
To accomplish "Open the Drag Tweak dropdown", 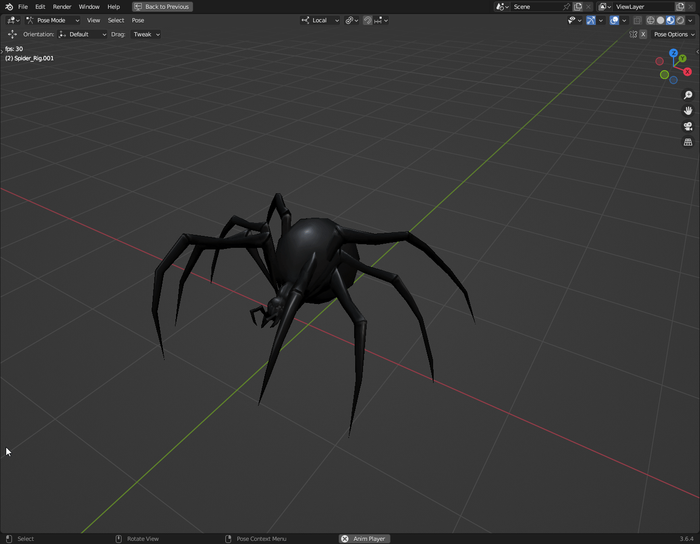I will 145,34.
